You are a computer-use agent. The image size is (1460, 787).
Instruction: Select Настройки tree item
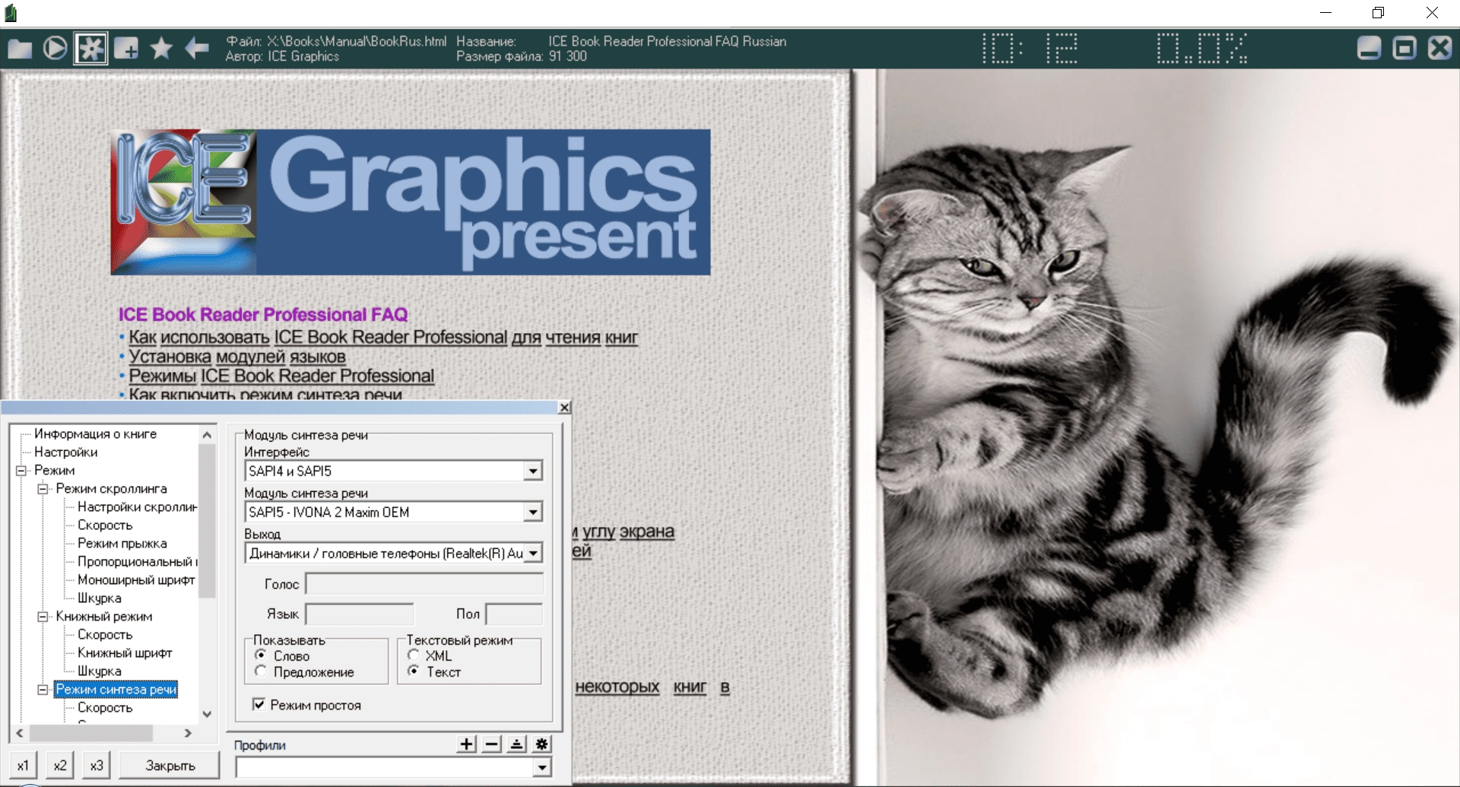click(x=65, y=452)
